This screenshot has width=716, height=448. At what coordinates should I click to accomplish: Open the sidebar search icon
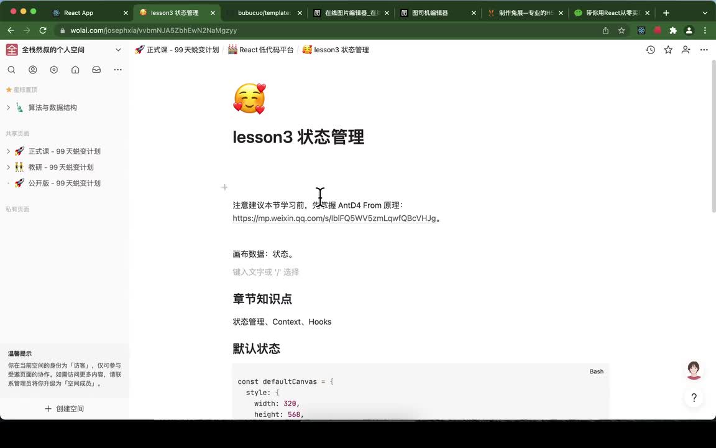pos(11,70)
